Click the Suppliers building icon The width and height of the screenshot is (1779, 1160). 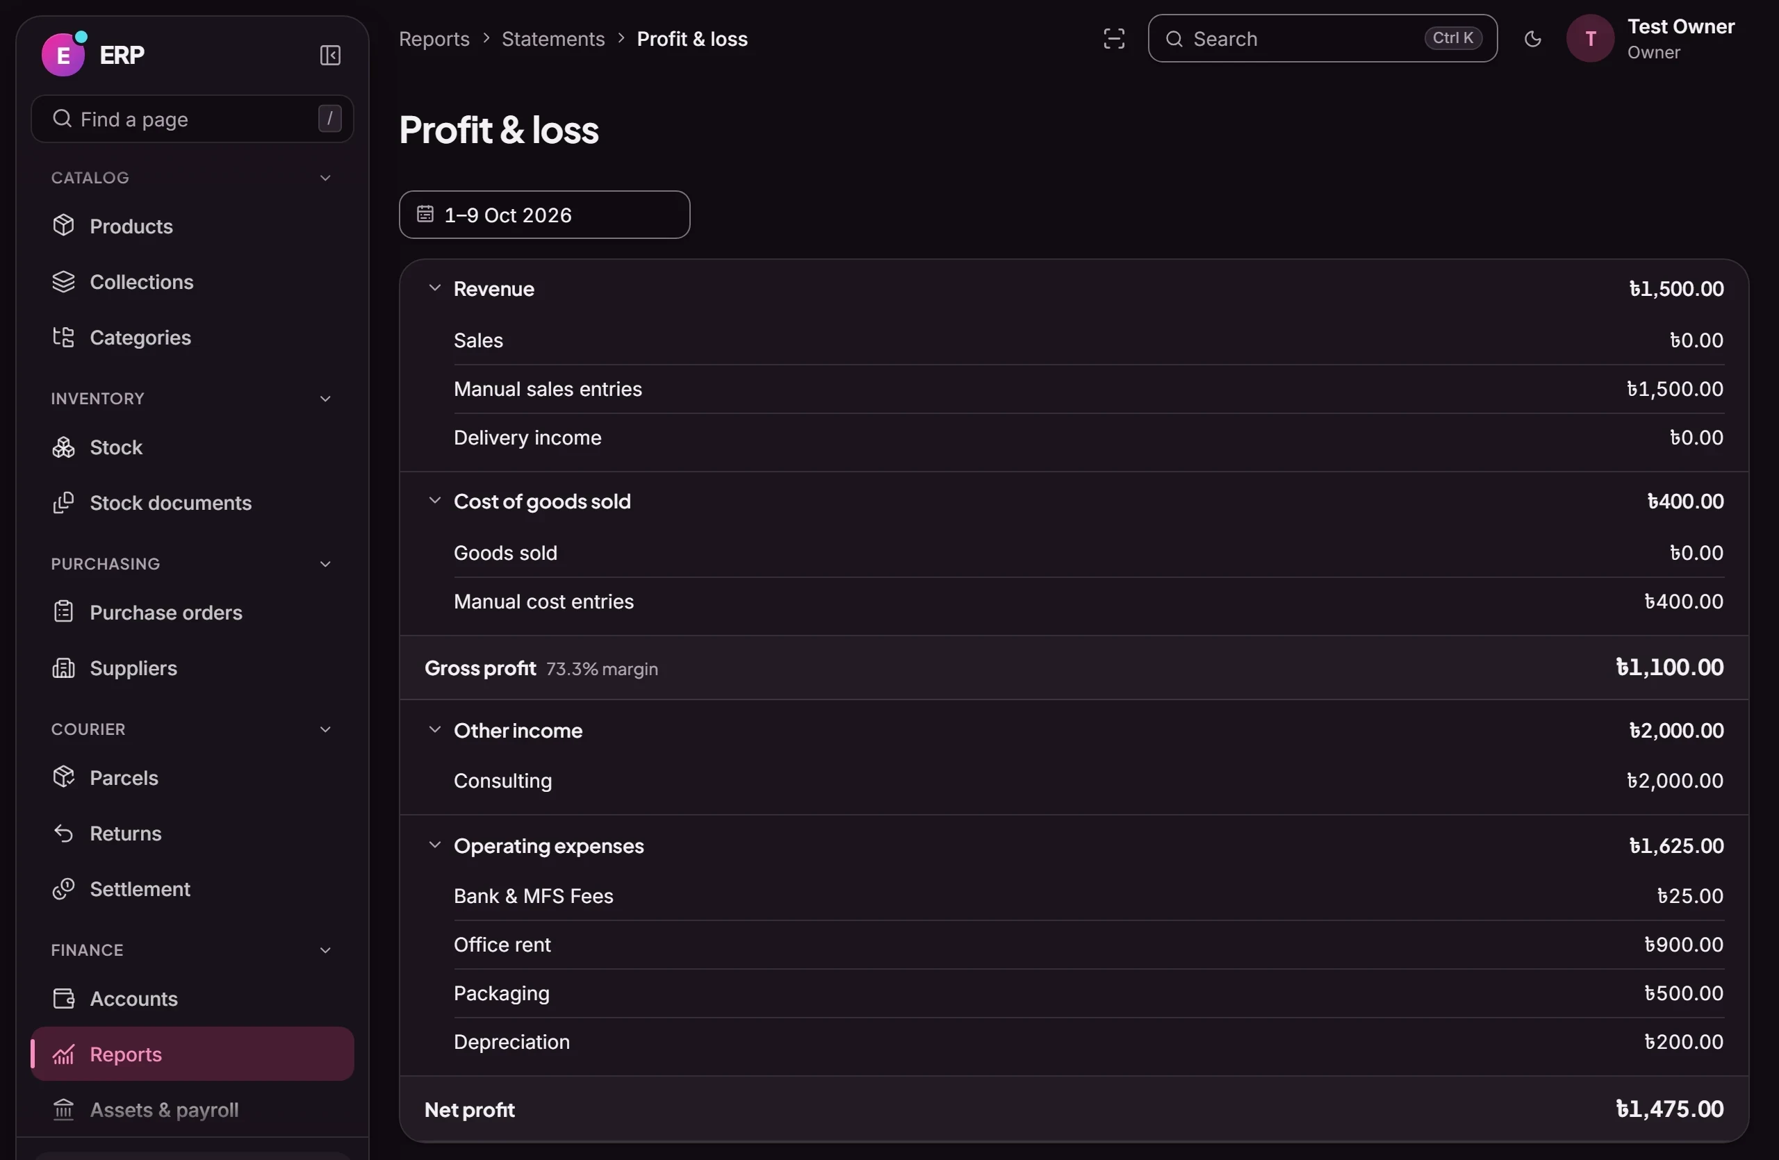click(63, 668)
